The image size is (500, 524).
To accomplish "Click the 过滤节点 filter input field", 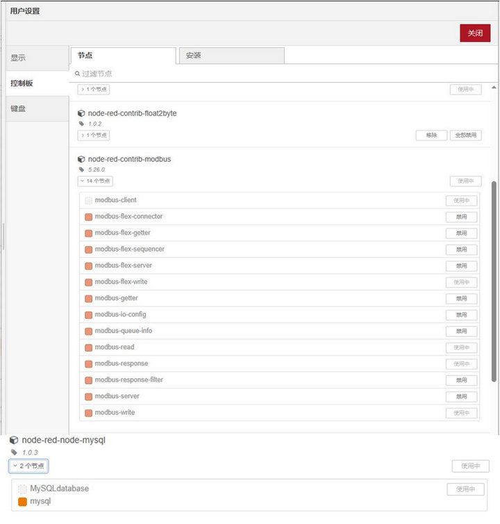I will click(284, 74).
